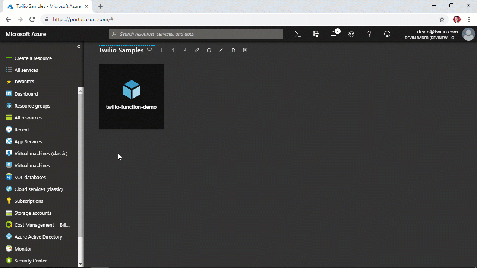Click the clone dashboard icon
Screen dimensions: 477x268
pos(233,50)
